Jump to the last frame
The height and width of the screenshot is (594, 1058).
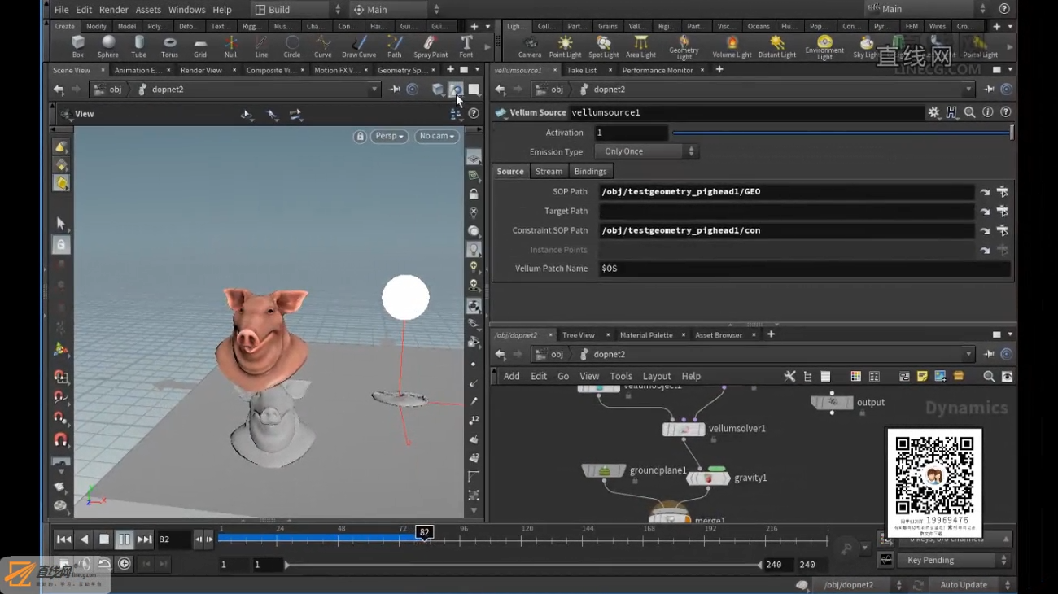tap(145, 539)
